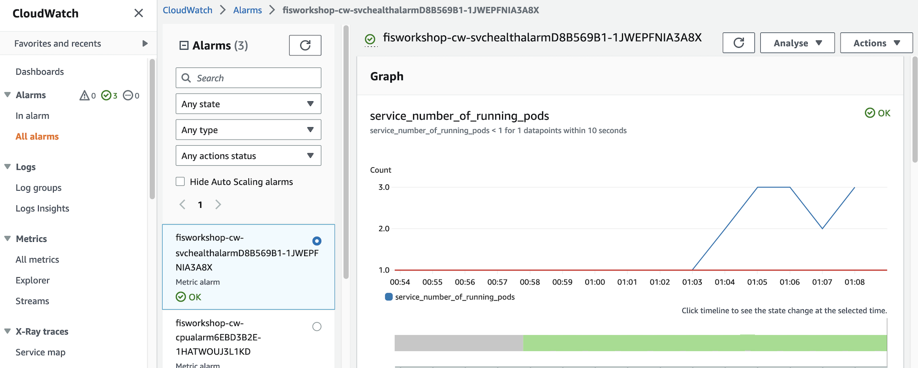Open the Any actions status dropdown
This screenshot has height=368, width=918.
pyautogui.click(x=249, y=156)
